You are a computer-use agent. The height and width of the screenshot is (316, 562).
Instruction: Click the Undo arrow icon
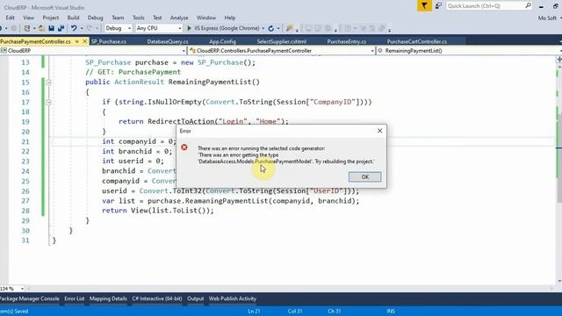(x=74, y=28)
